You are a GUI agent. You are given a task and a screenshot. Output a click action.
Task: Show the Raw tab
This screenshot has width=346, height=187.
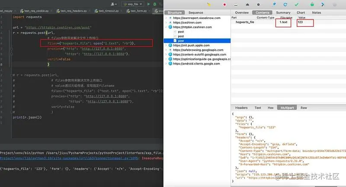304,108
